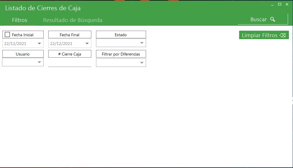Viewport: 293px width, 168px height.
Task: Switch to Resultado de Búsqueda tab
Action: pos(73,20)
